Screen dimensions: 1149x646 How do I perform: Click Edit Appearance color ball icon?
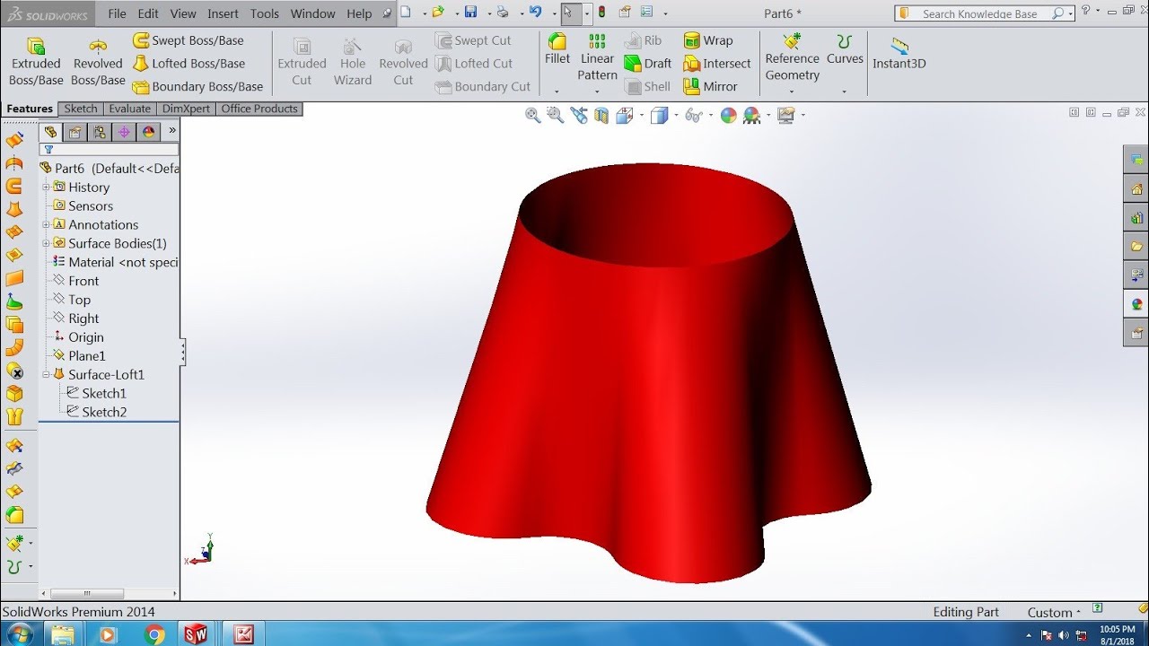tap(728, 115)
